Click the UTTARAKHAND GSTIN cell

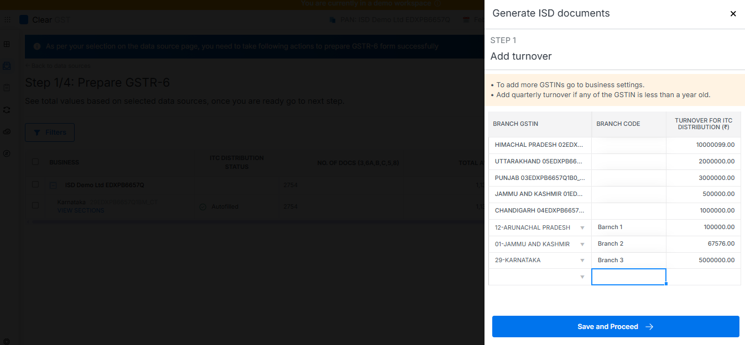(540, 162)
